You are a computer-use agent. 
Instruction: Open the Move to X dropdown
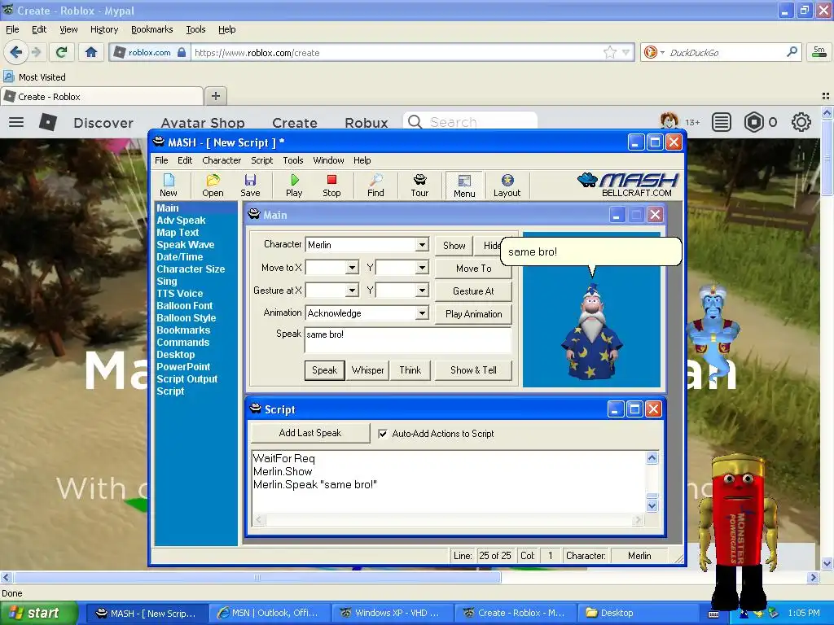point(352,267)
